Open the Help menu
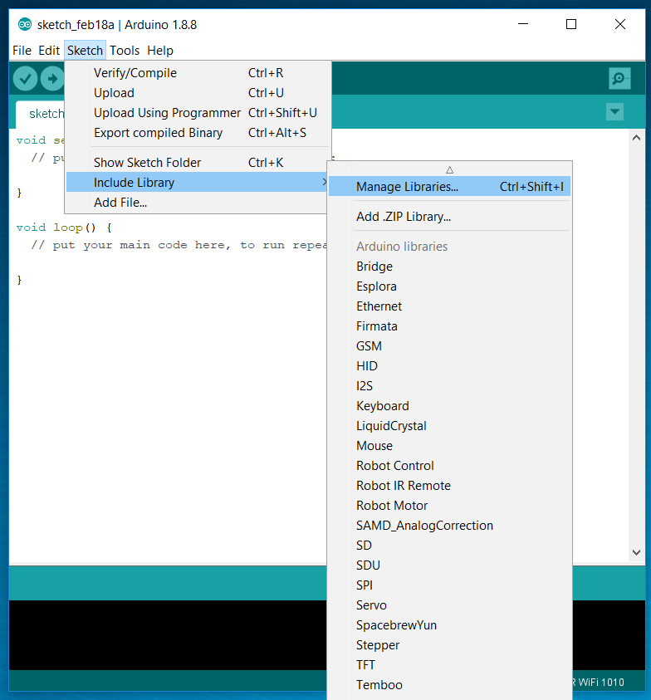651x700 pixels. pos(160,51)
